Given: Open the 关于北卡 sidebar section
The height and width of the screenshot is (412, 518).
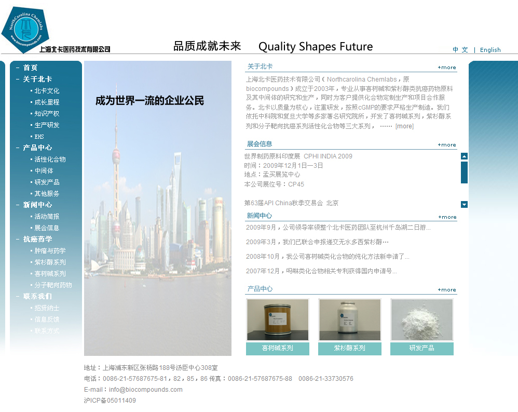Looking at the screenshot, I should coord(37,79).
